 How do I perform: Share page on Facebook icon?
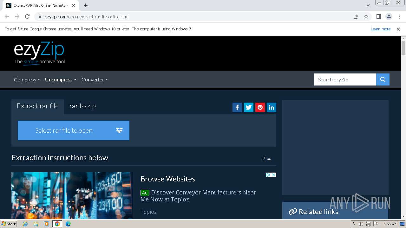tap(237, 107)
